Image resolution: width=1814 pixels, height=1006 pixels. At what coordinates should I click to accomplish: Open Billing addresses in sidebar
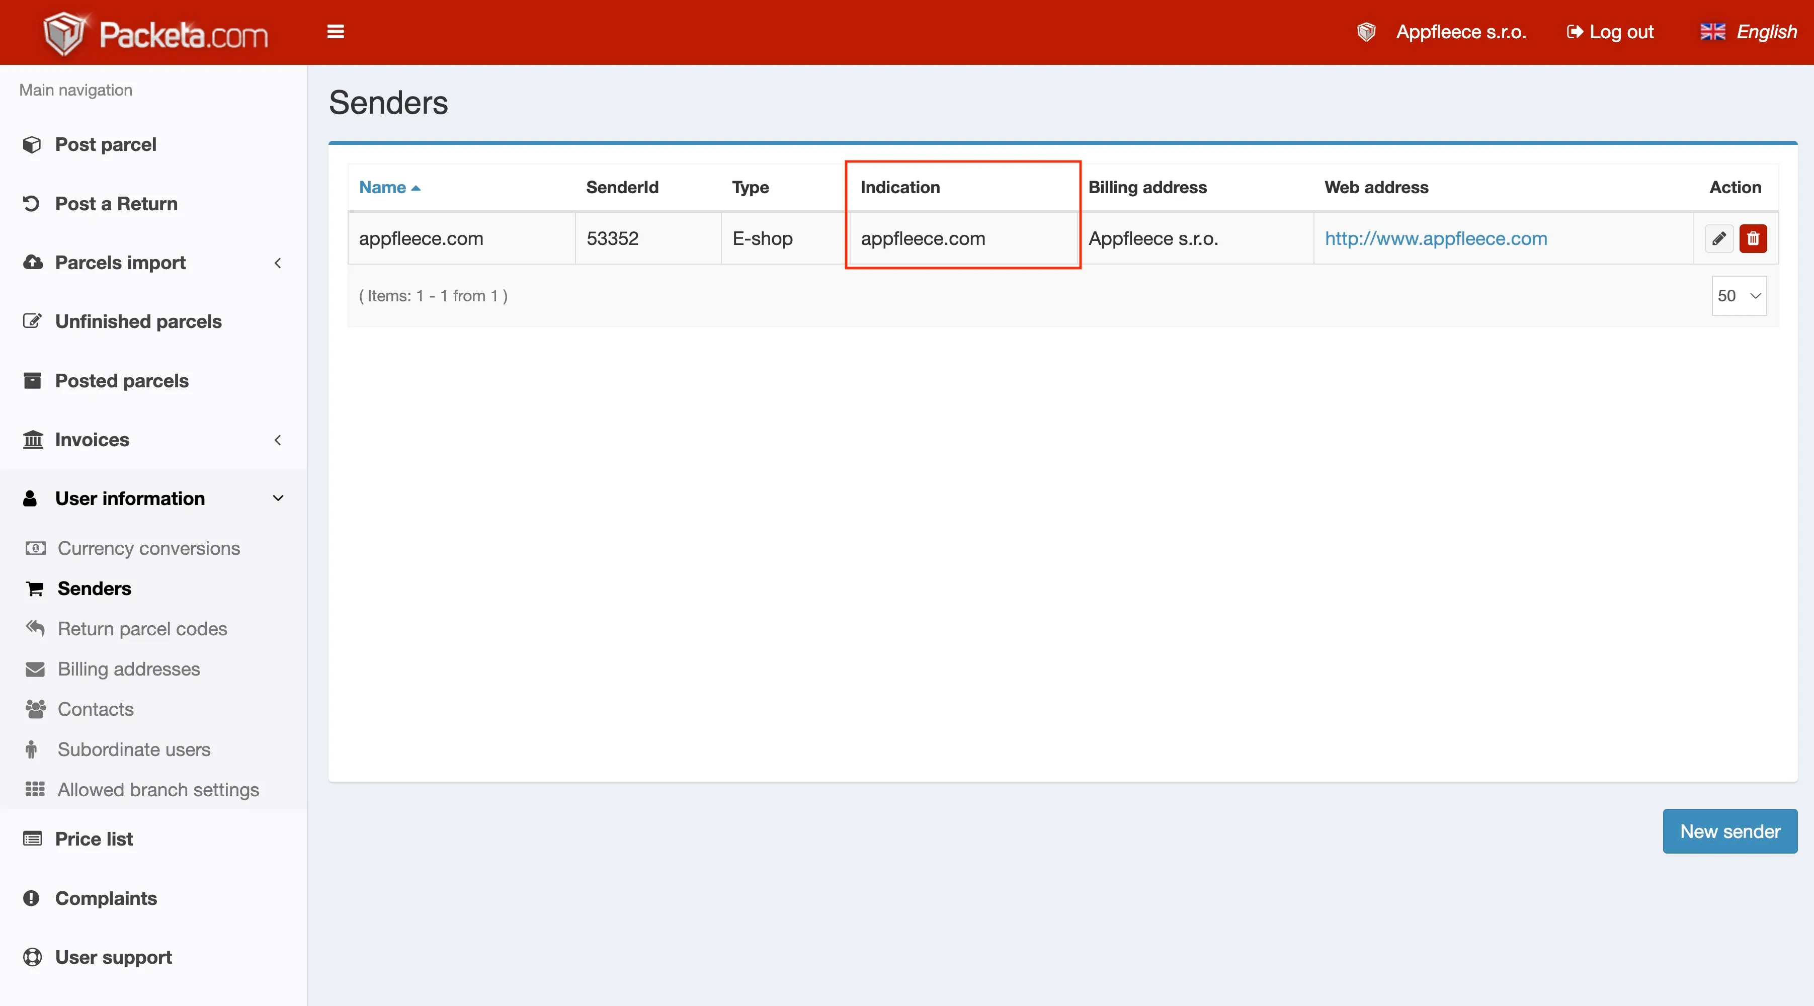click(129, 669)
